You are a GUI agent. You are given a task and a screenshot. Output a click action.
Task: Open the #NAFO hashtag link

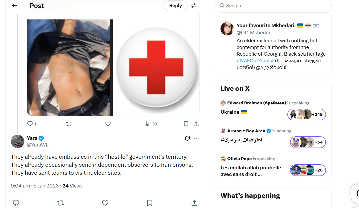tap(245, 61)
